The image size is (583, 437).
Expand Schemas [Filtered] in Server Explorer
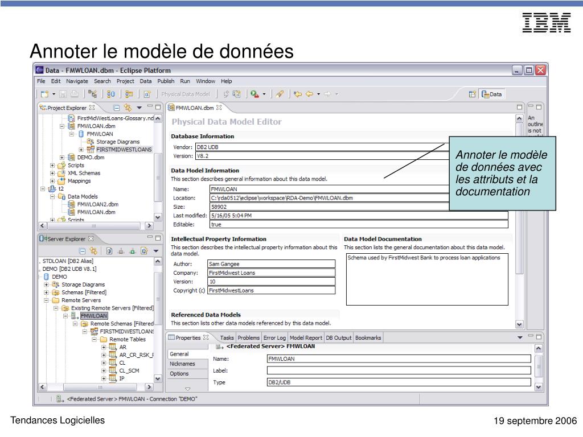click(46, 292)
